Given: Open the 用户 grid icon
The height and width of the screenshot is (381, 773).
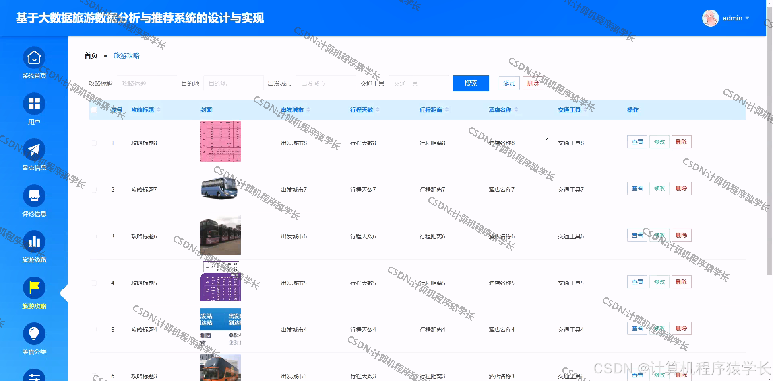Looking at the screenshot, I should point(34,104).
